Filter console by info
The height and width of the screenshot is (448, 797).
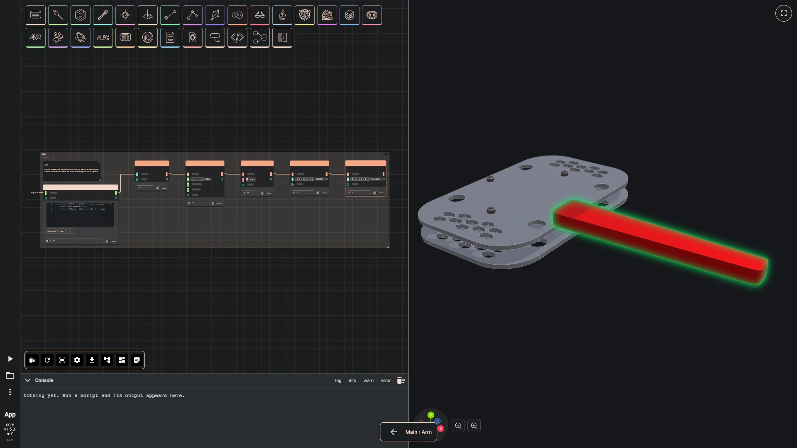click(352, 380)
